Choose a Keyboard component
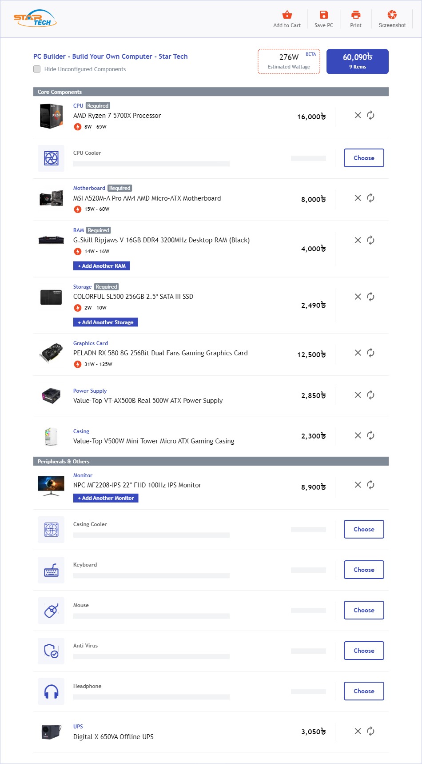The image size is (422, 764). [x=364, y=570]
